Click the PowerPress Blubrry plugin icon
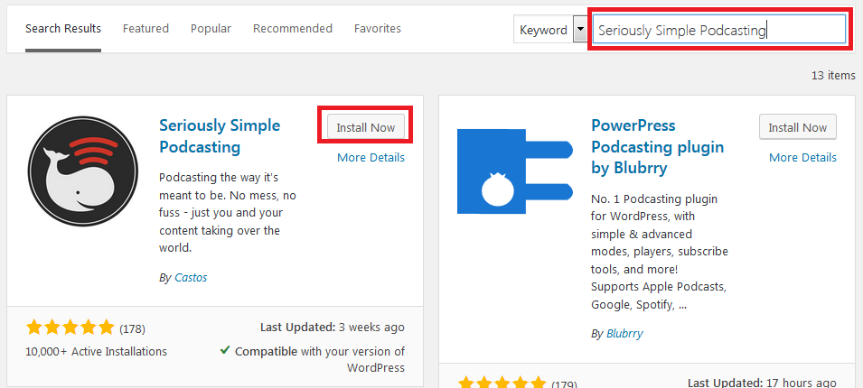Viewport: 863px width, 388px height. tap(515, 171)
